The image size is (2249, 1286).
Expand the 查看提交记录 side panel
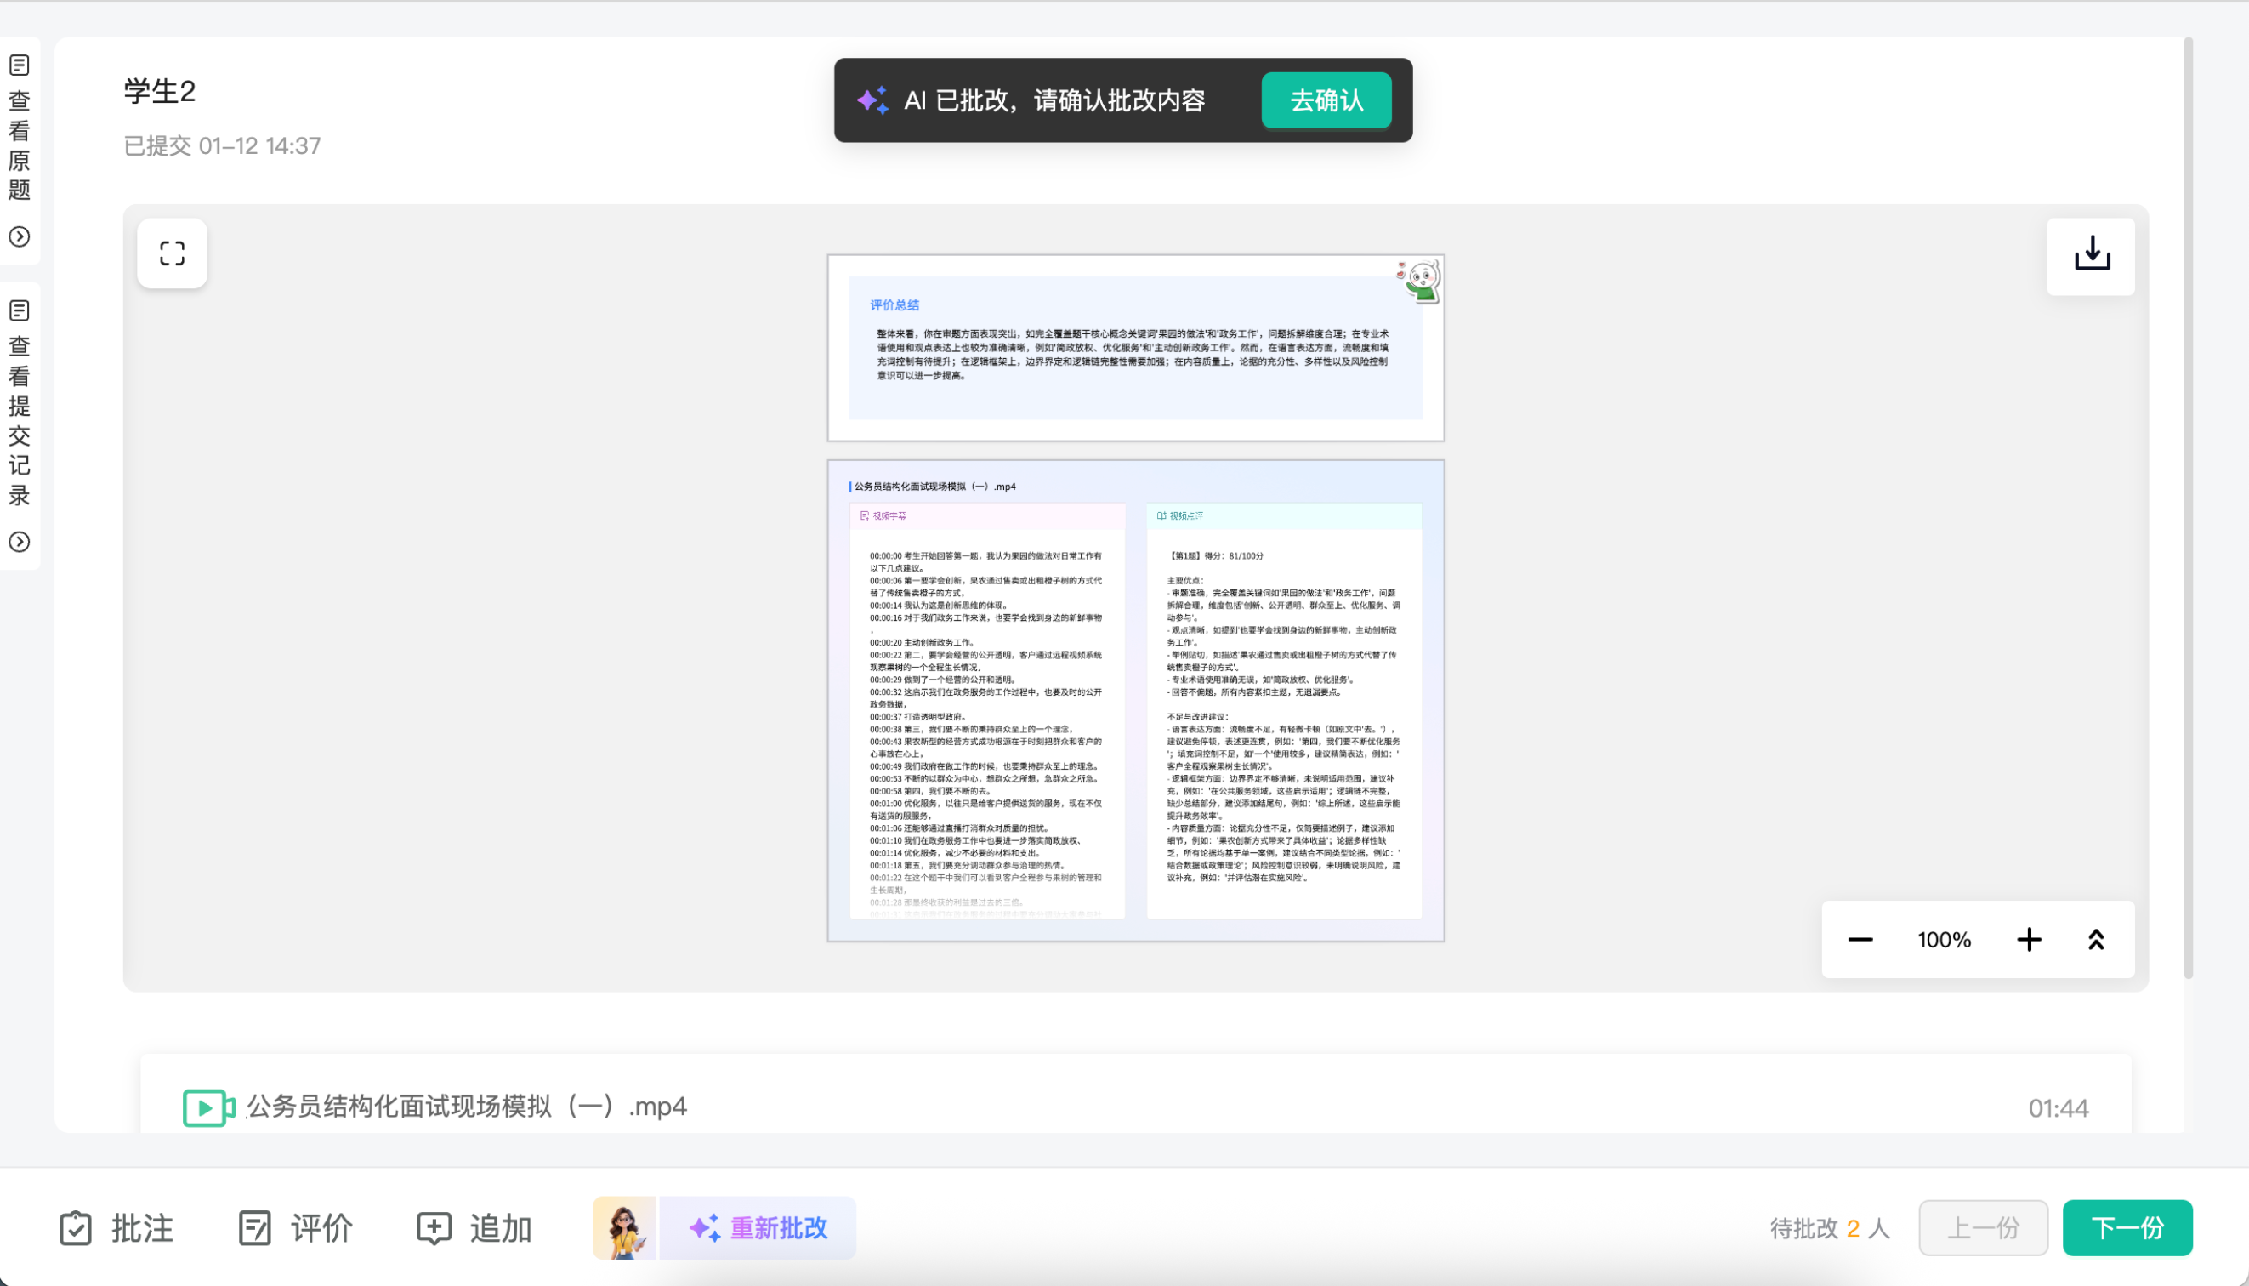[x=20, y=543]
